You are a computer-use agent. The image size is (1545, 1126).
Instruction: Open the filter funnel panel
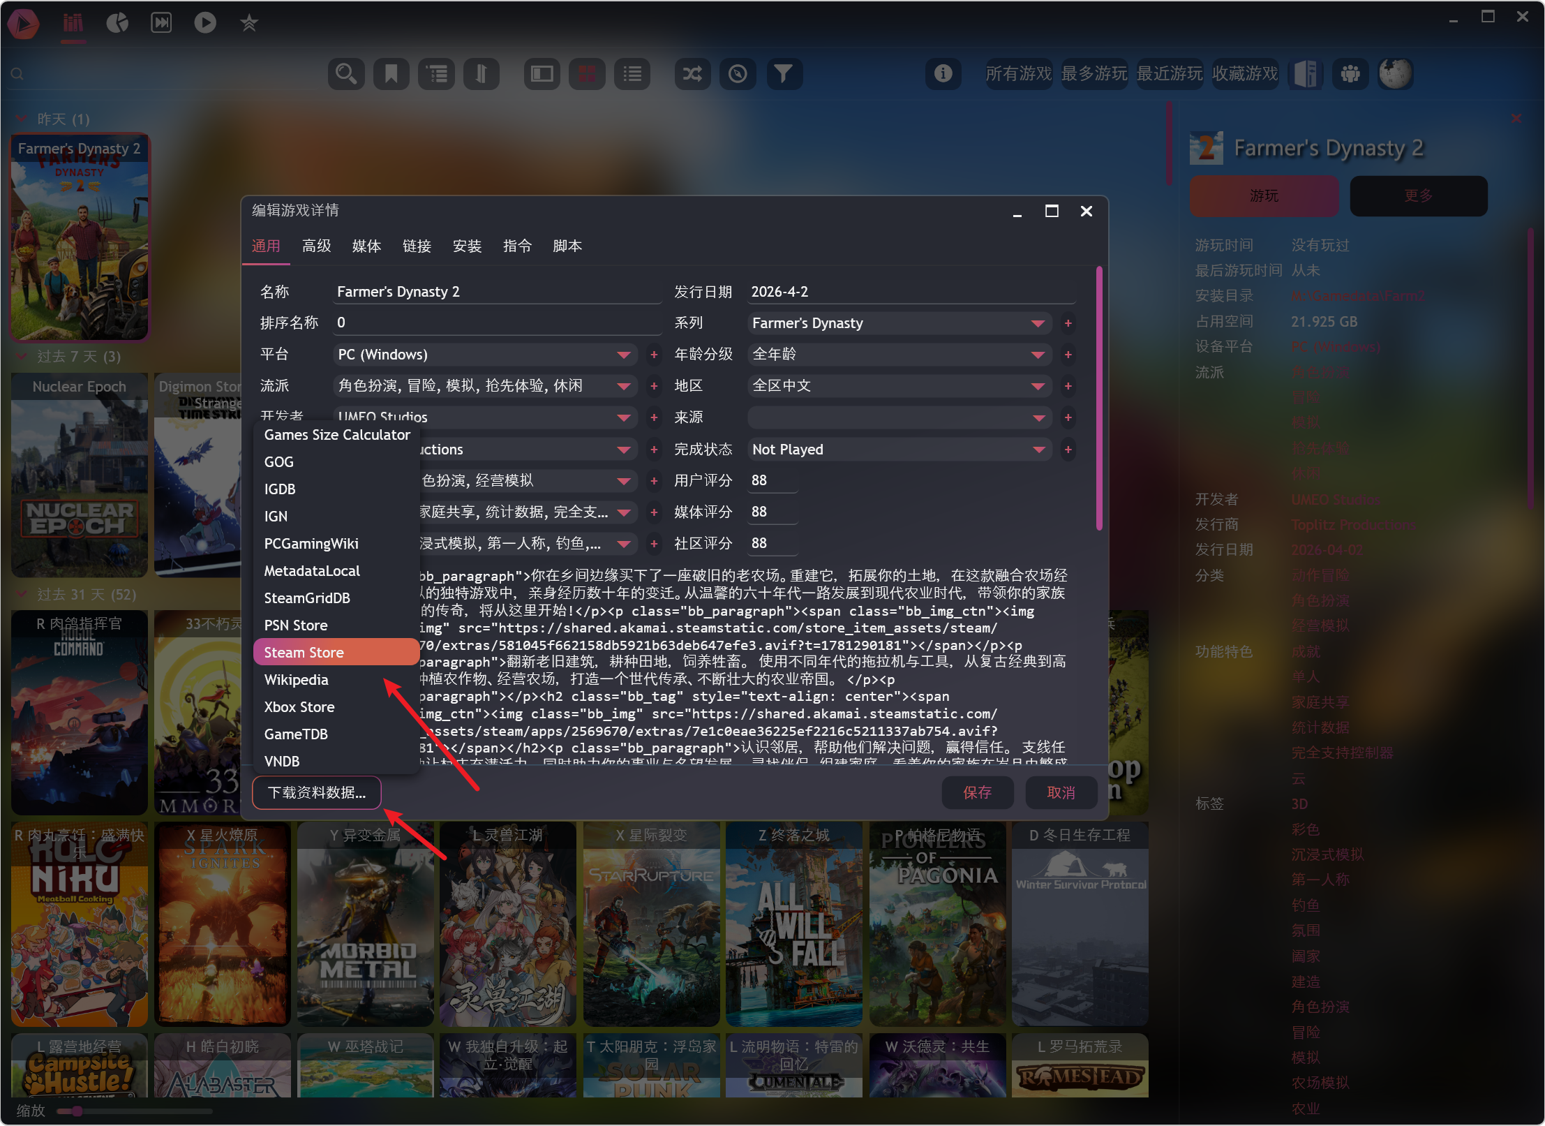click(x=784, y=73)
